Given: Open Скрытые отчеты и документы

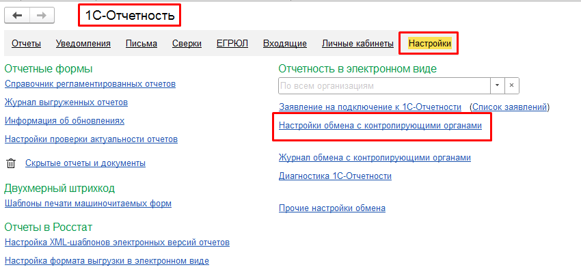Looking at the screenshot, I should point(85,163).
